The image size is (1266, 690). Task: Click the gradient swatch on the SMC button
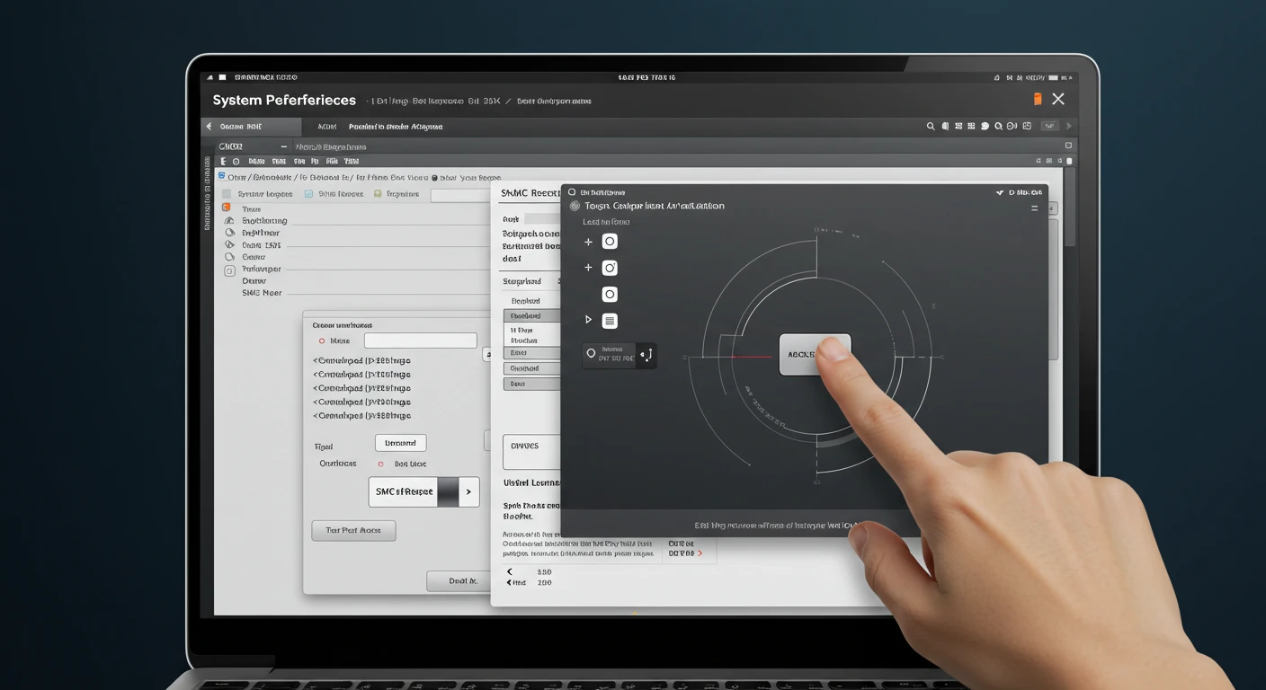(449, 491)
